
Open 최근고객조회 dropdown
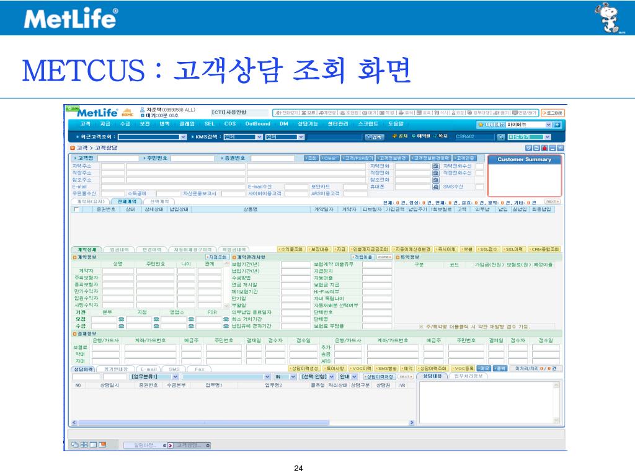[153, 137]
